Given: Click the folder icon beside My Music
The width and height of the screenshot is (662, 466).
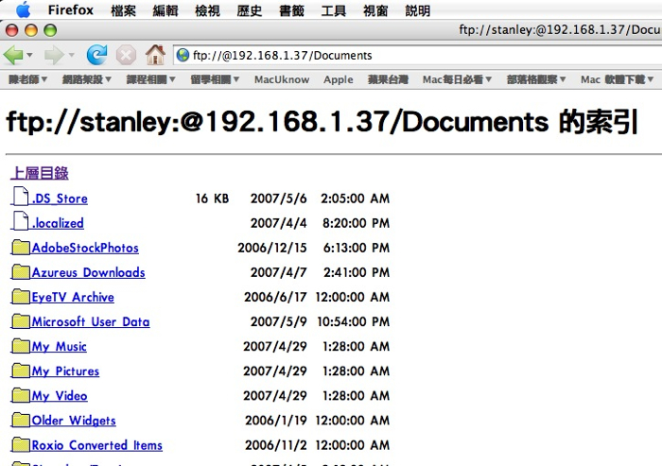Looking at the screenshot, I should (21, 346).
